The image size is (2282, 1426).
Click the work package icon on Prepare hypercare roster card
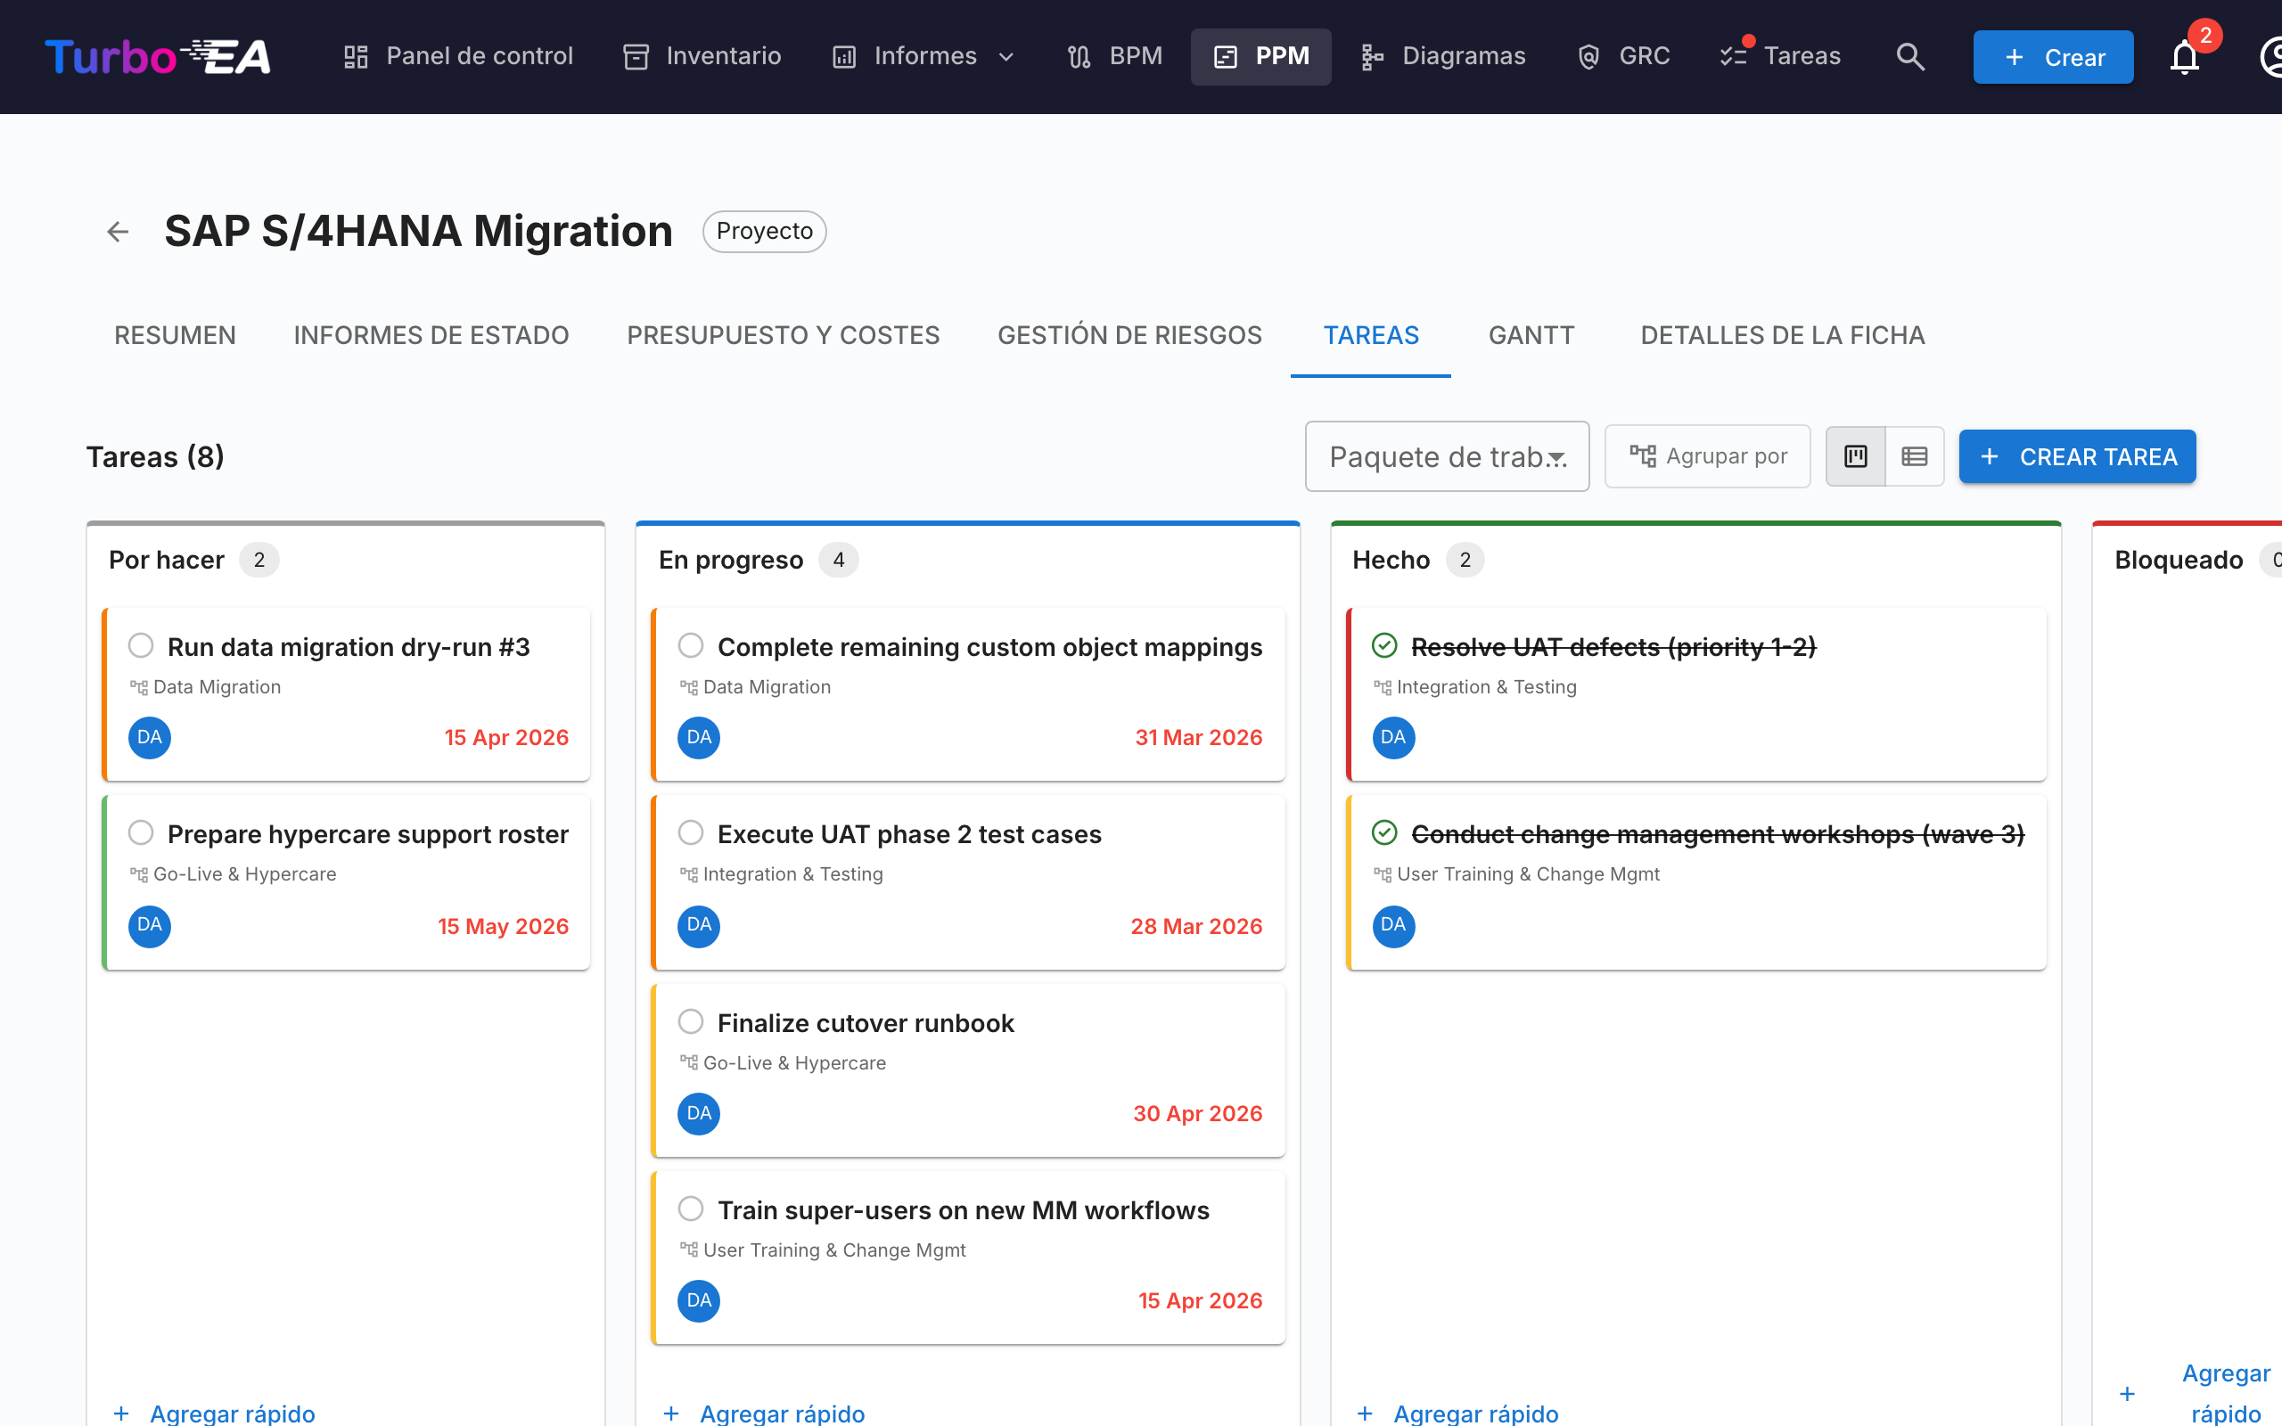point(139,874)
